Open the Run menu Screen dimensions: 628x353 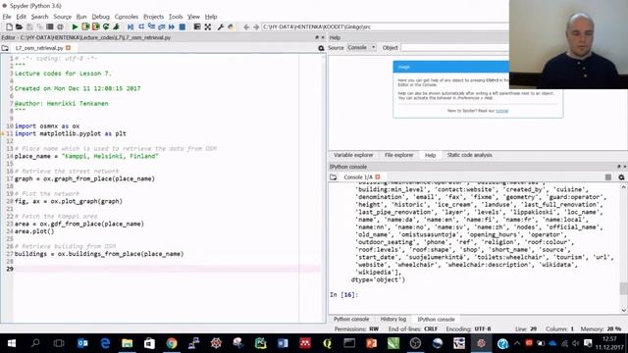[81, 17]
